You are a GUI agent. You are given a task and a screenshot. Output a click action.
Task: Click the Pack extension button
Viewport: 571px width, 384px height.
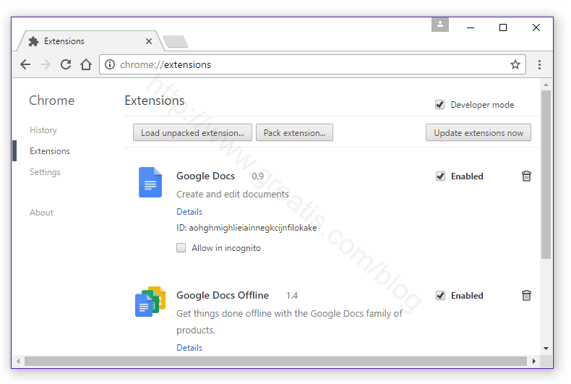294,133
